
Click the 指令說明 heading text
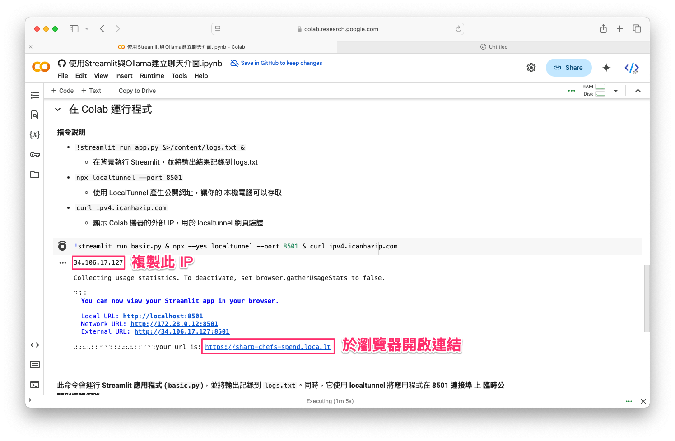71,132
